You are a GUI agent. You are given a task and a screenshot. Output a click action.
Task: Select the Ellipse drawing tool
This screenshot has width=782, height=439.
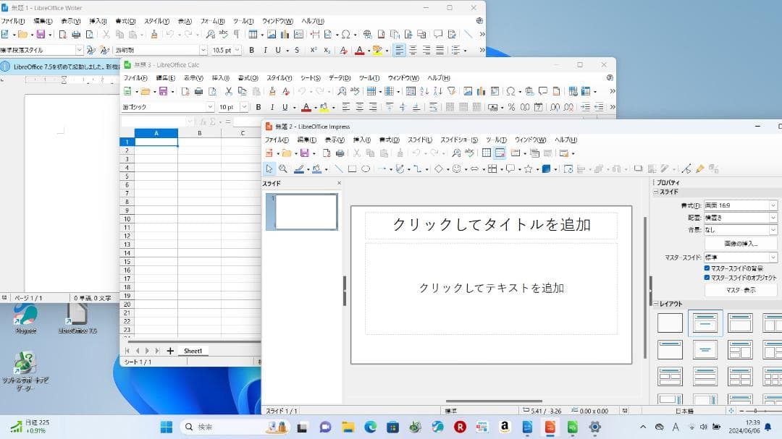[366, 169]
